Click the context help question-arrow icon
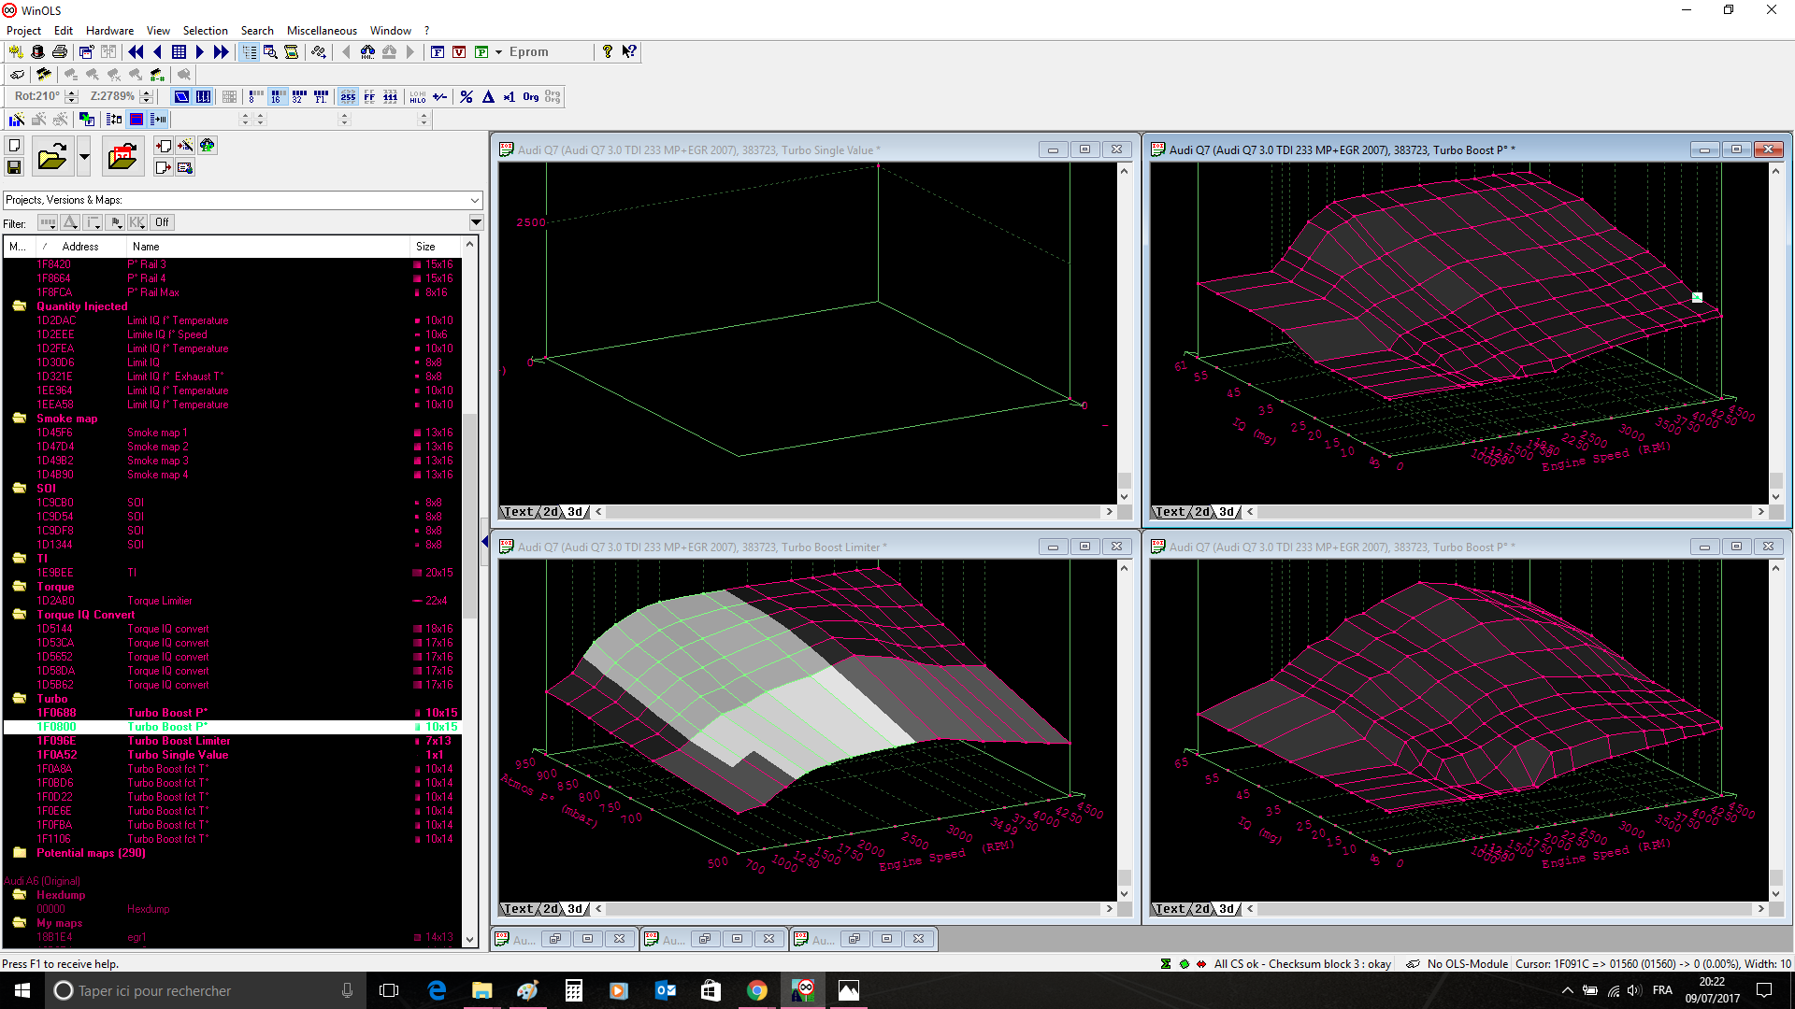This screenshot has height=1009, width=1795. click(x=629, y=52)
